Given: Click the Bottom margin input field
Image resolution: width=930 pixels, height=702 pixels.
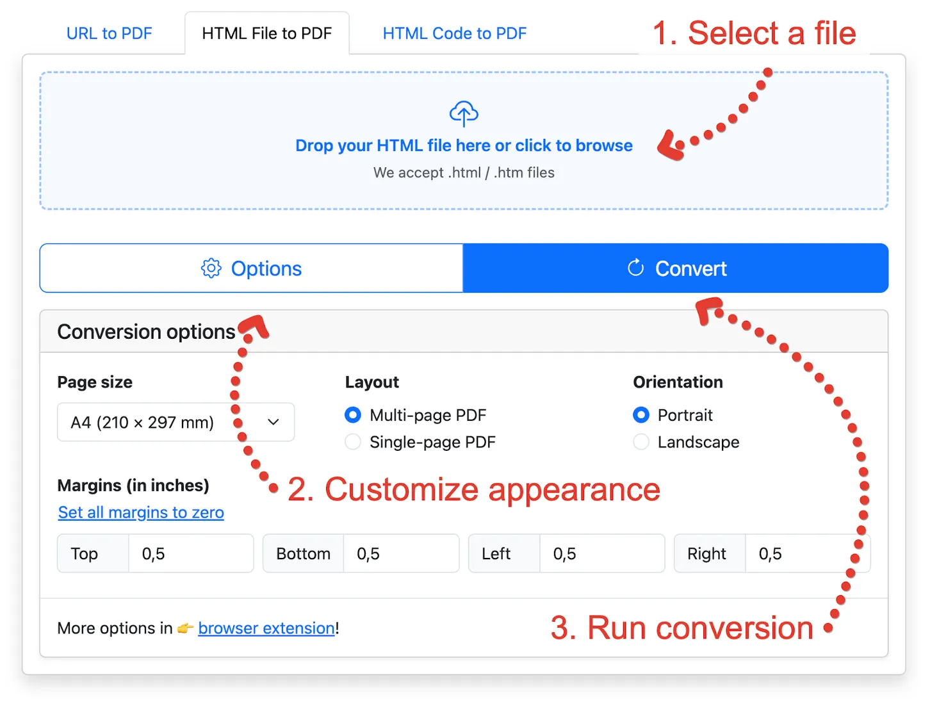Looking at the screenshot, I should pos(402,553).
